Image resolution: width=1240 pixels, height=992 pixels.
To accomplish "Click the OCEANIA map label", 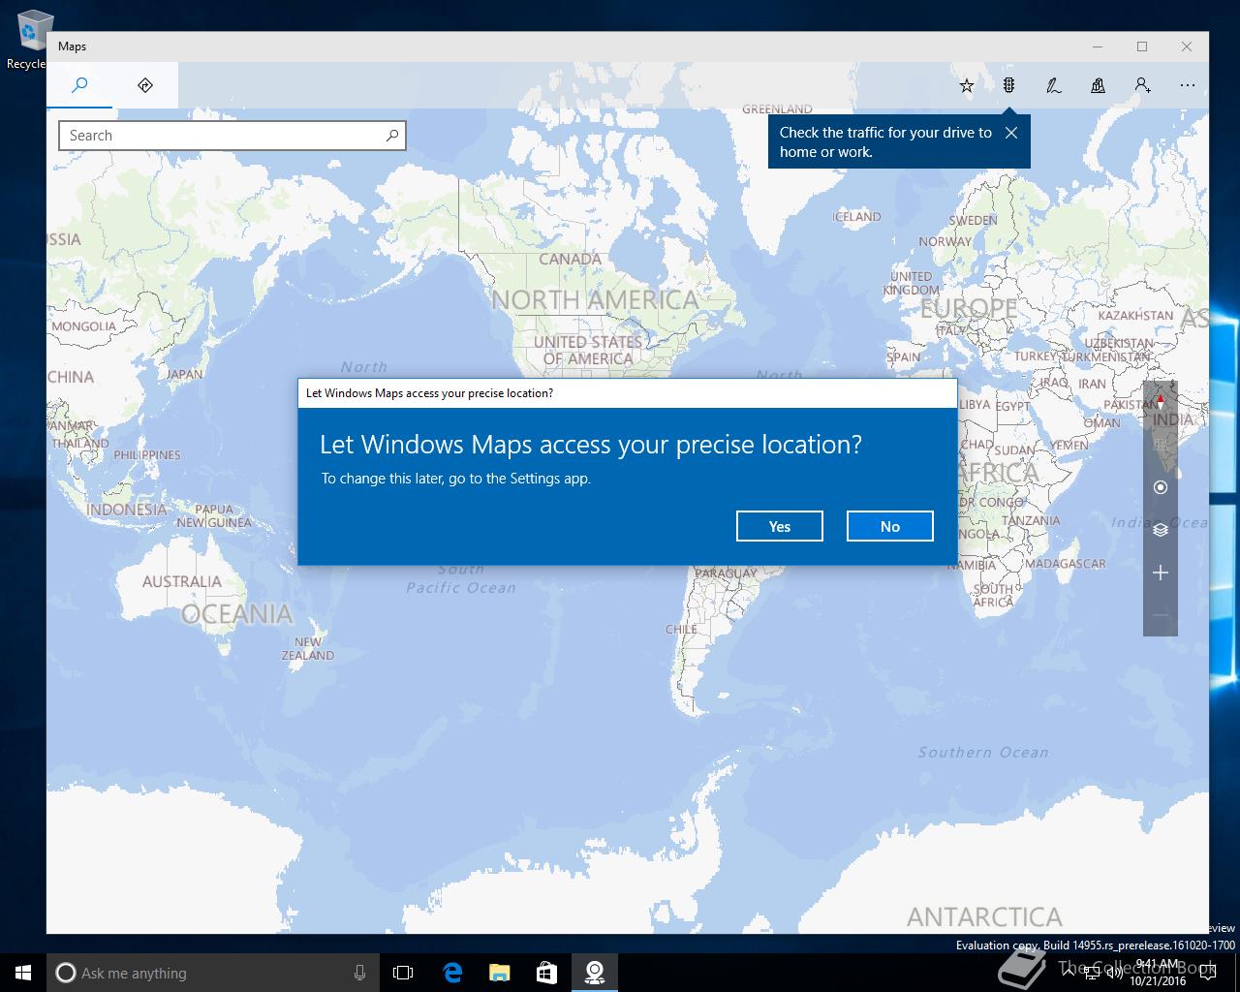I will click(236, 614).
